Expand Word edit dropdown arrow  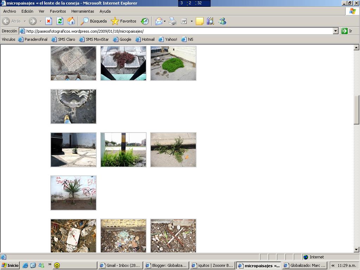(x=192, y=21)
